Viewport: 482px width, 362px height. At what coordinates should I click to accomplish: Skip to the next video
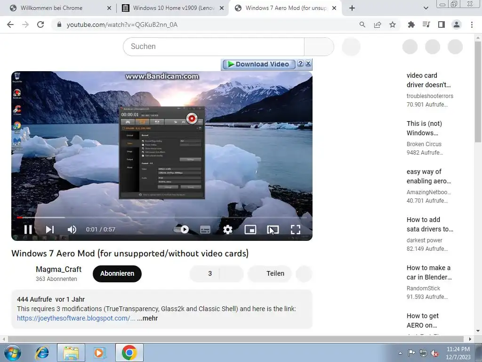click(x=50, y=230)
